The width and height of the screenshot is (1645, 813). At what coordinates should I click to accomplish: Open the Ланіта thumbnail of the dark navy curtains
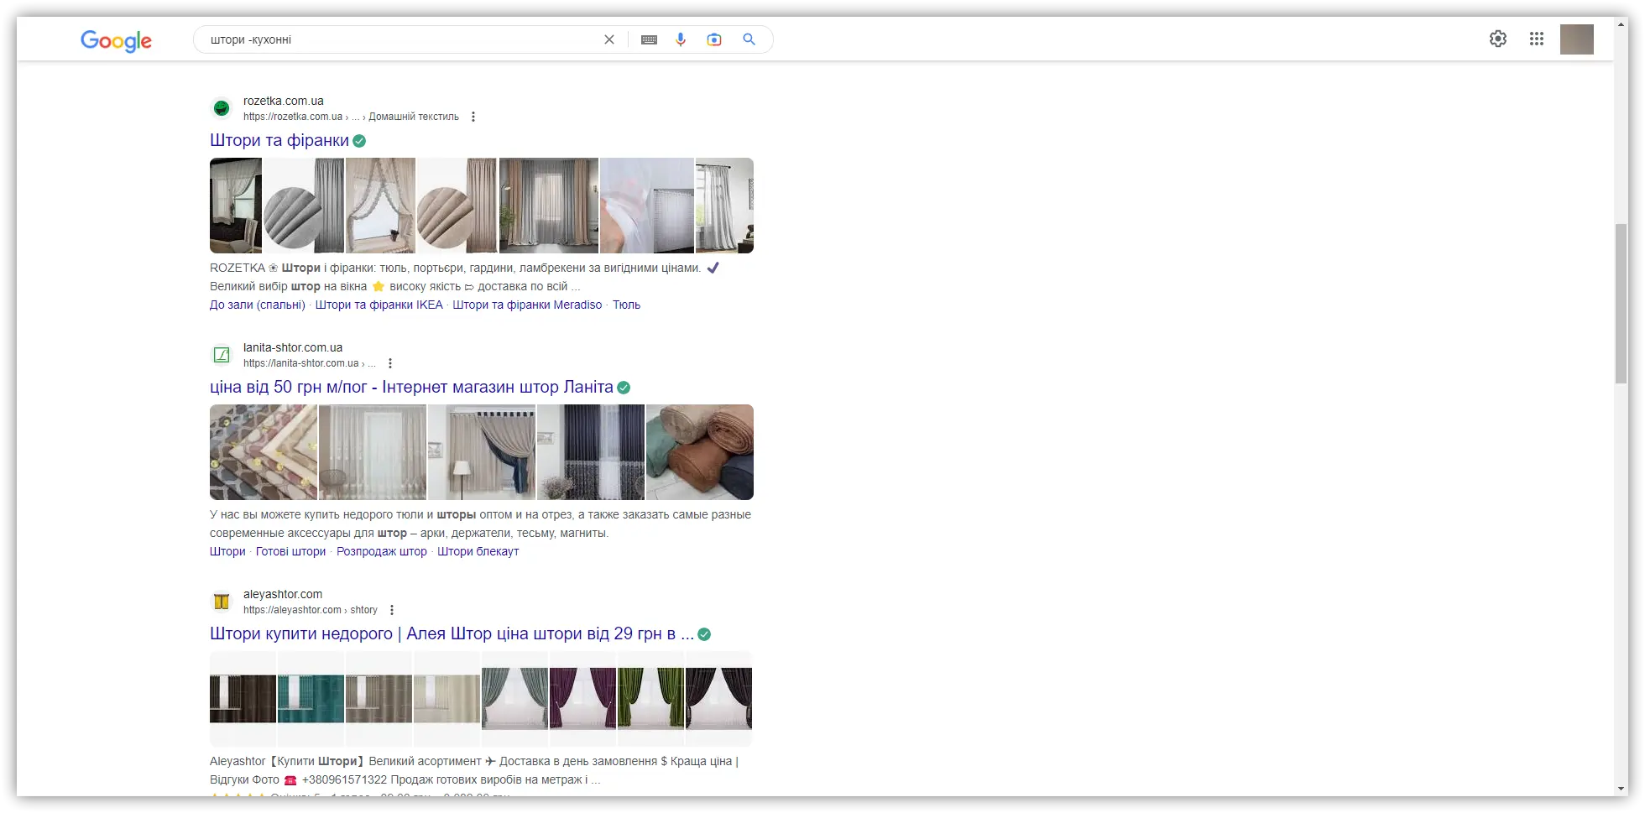pyautogui.click(x=591, y=452)
